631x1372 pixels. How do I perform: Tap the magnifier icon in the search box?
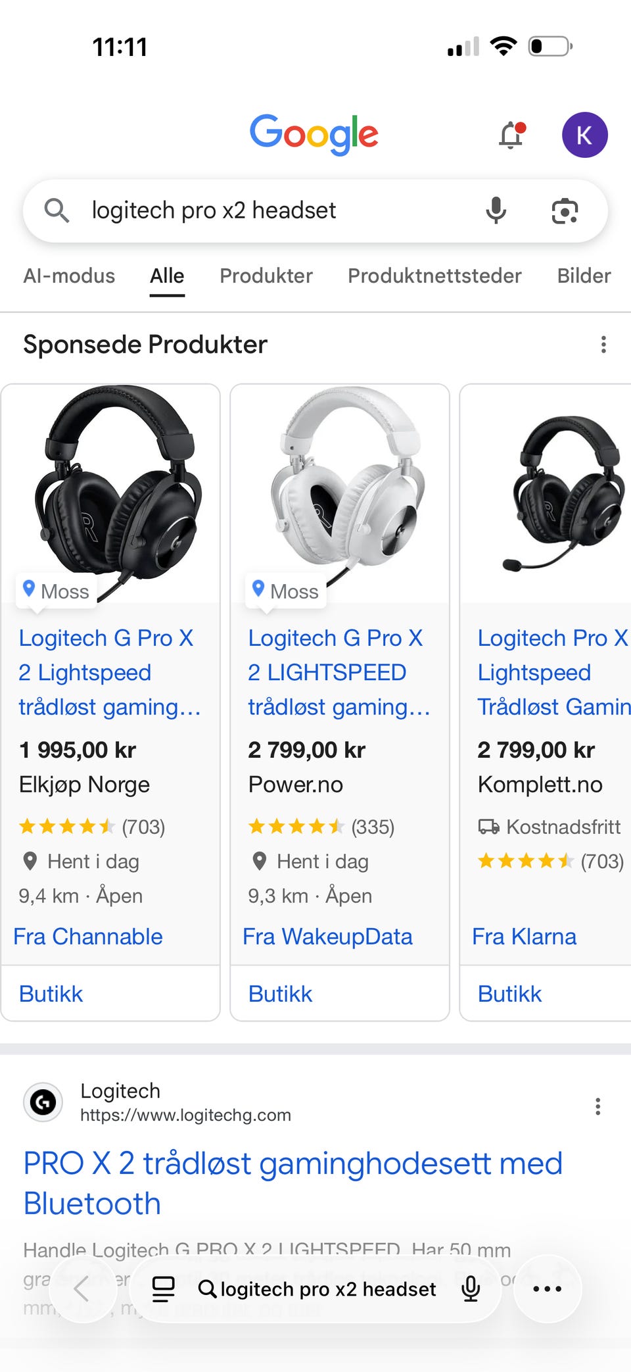point(57,210)
